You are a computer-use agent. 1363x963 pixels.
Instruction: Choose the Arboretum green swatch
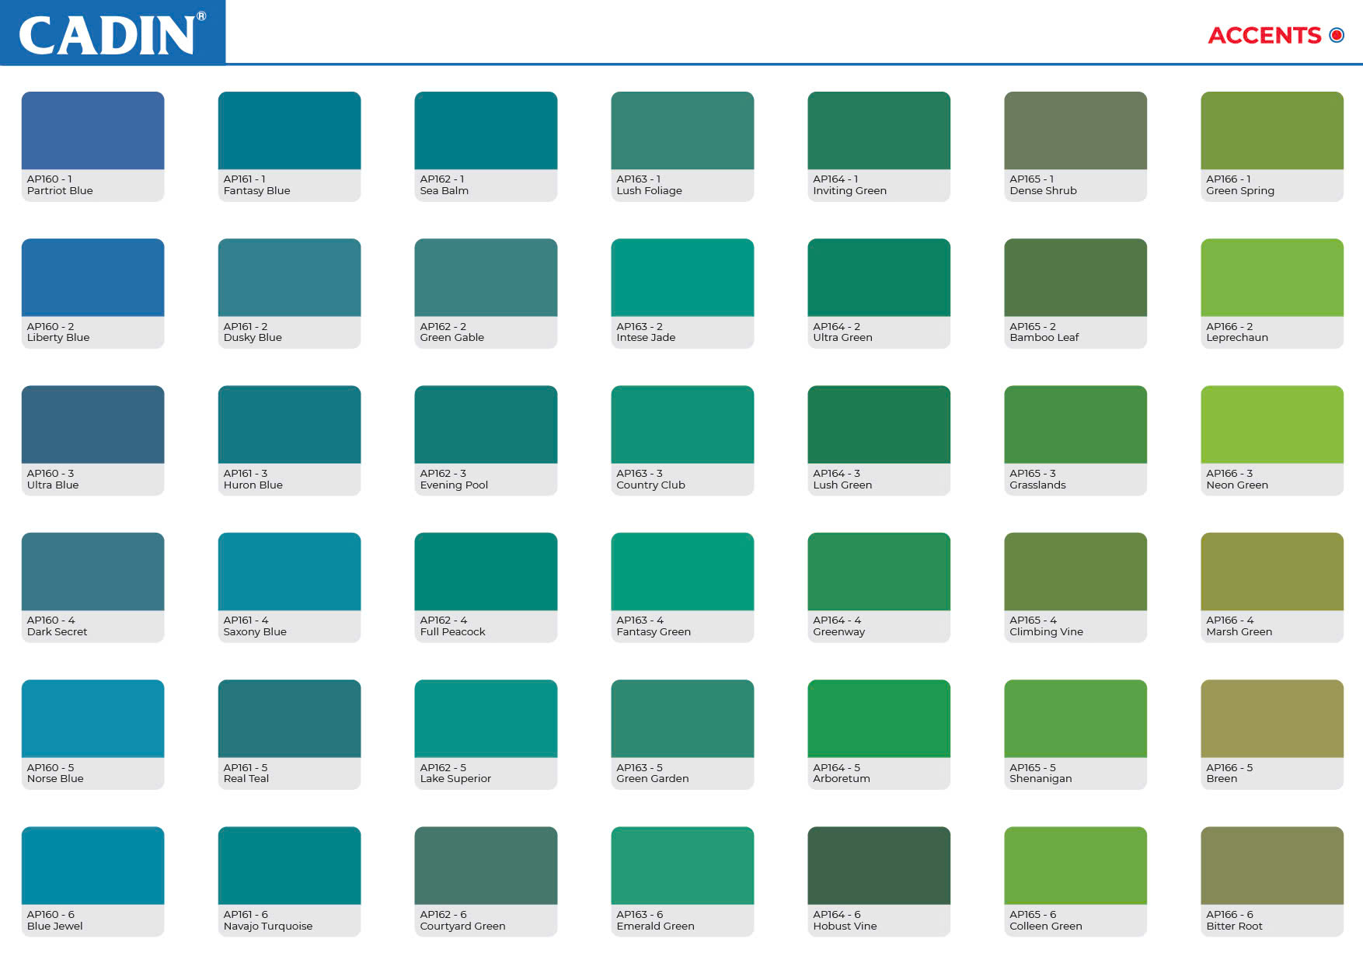[x=879, y=718]
